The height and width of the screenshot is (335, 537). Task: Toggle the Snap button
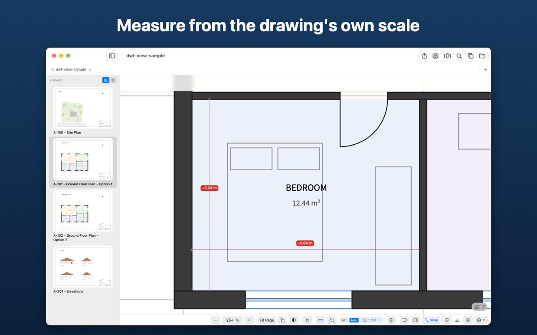[x=432, y=320]
